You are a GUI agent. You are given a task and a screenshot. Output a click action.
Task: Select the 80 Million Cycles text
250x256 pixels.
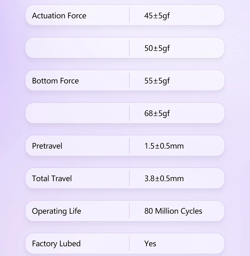tap(173, 211)
